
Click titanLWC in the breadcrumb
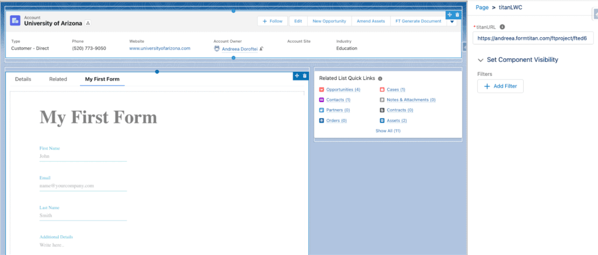pyautogui.click(x=510, y=7)
